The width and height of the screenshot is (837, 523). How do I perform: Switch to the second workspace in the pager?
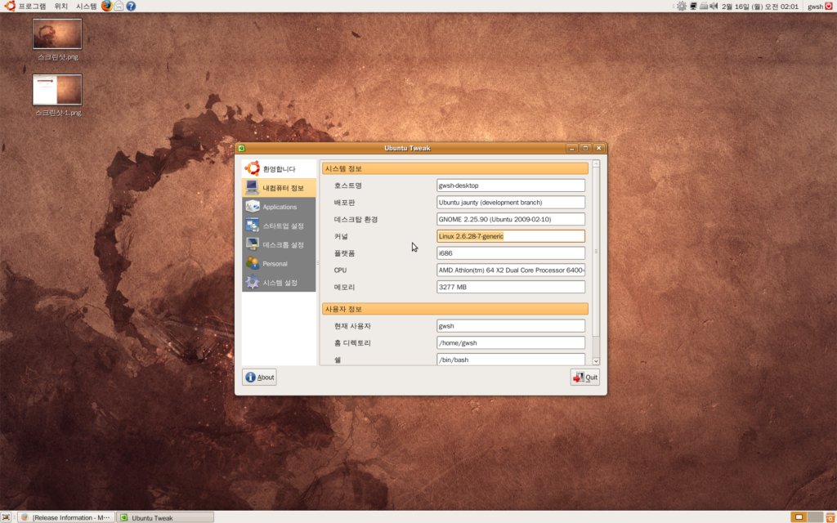click(x=815, y=517)
